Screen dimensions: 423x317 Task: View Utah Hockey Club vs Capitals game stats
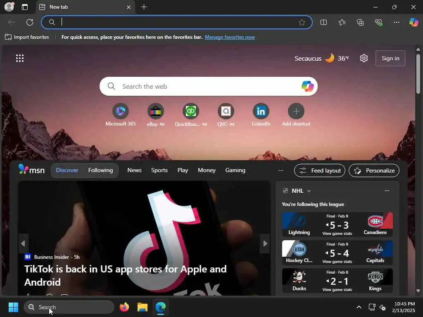click(x=337, y=261)
